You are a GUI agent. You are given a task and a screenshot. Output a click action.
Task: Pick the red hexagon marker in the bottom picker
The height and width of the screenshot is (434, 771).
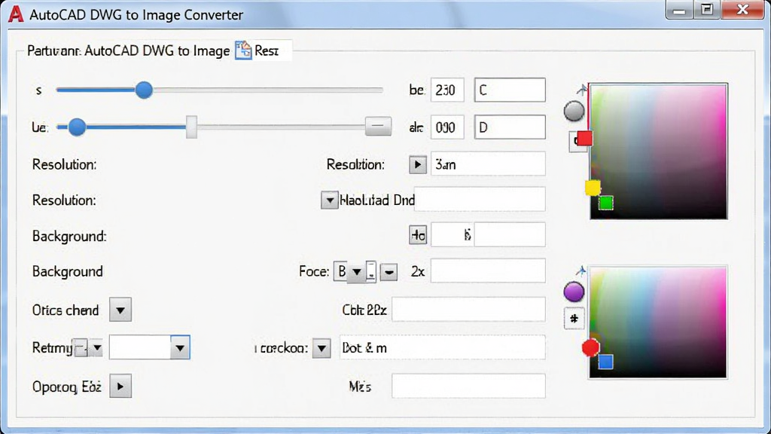point(590,347)
